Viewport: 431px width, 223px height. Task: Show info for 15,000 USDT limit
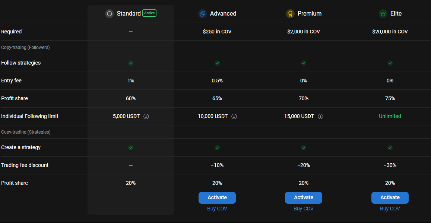320,117
